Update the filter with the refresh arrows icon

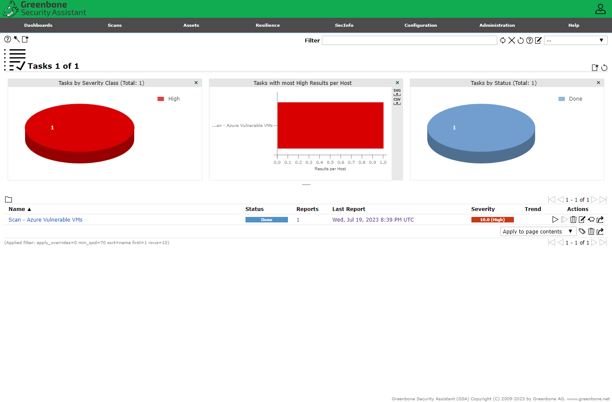(503, 40)
